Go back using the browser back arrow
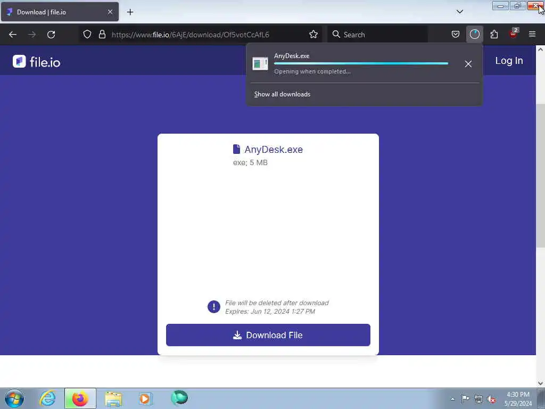 13,35
